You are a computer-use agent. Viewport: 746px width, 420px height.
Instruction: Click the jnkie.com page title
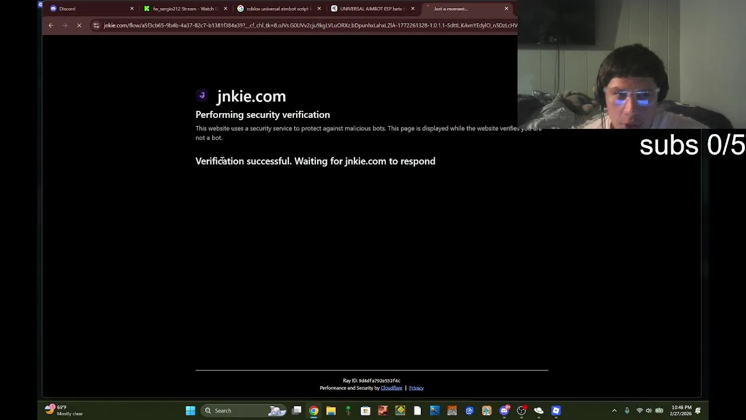coord(251,96)
